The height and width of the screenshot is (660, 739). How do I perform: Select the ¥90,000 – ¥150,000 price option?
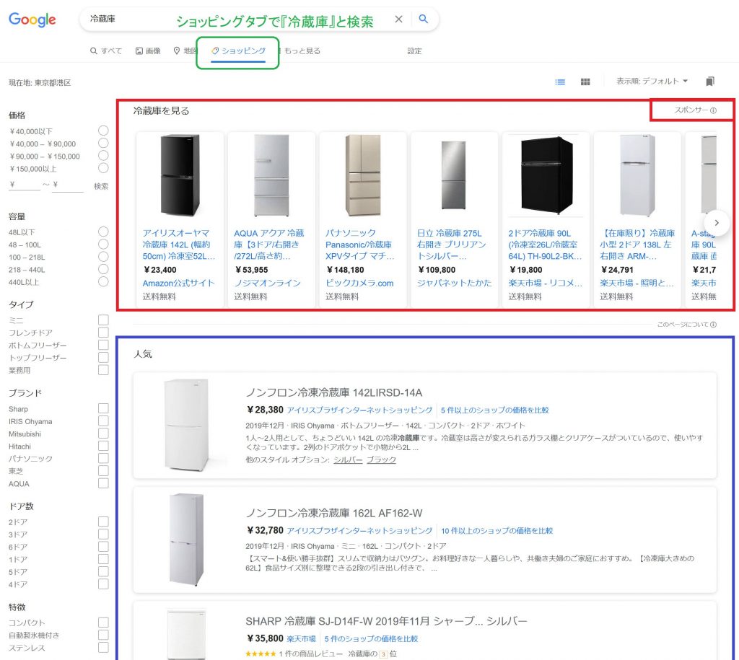103,156
